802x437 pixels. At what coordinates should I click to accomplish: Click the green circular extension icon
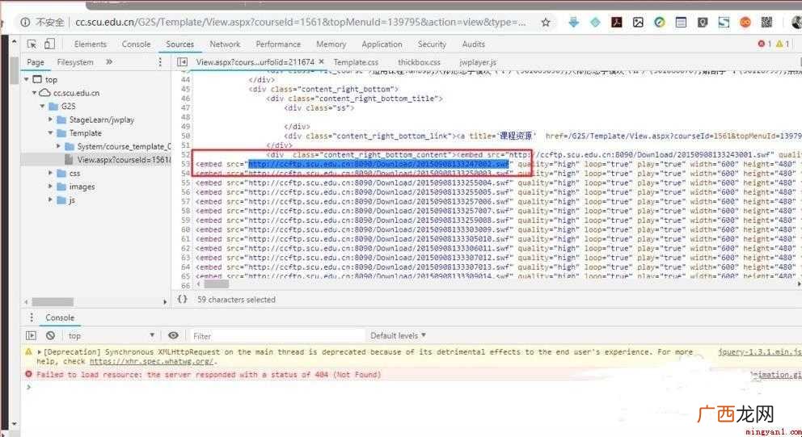point(659,22)
